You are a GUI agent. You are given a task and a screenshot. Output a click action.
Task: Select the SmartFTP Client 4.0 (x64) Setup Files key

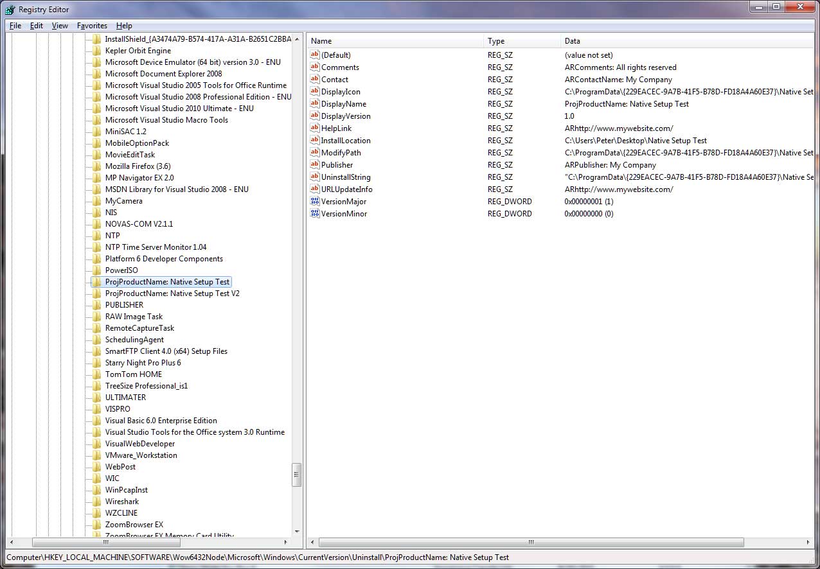tap(166, 351)
